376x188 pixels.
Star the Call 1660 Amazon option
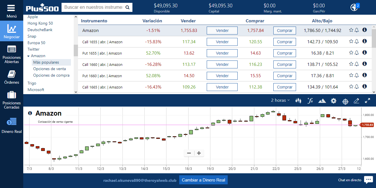click(351, 64)
